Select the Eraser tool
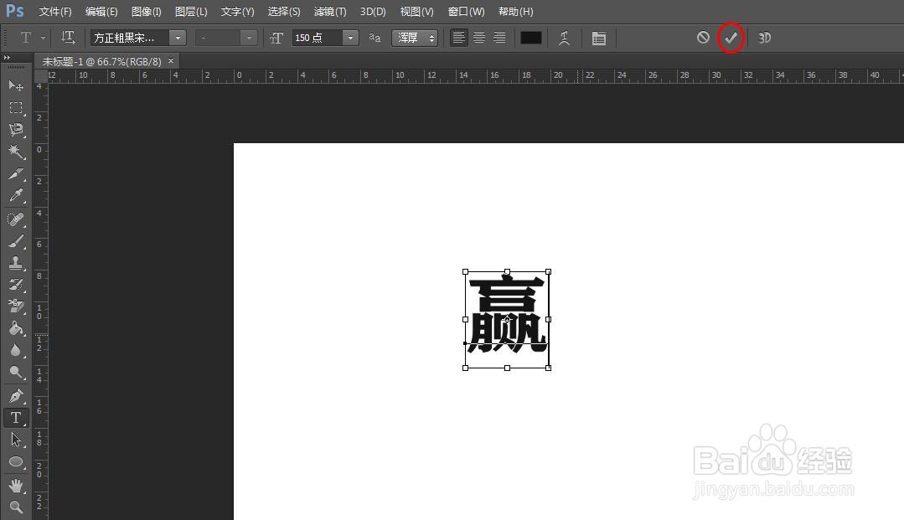904x520 pixels. 16,306
